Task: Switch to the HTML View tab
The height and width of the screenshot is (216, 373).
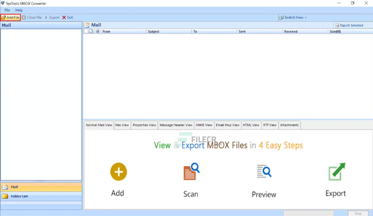Action: (251, 125)
